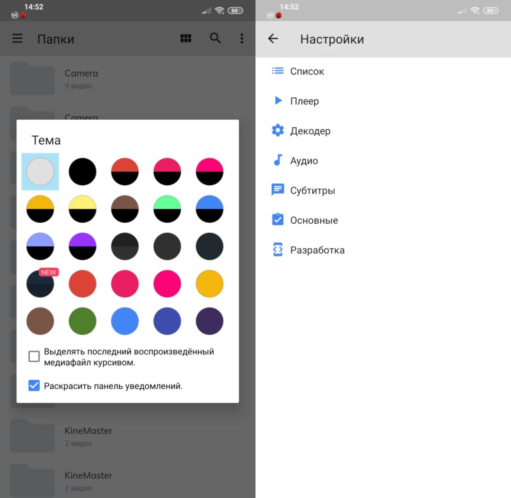Open the Плеер settings entry
The height and width of the screenshot is (498, 511).
click(383, 101)
